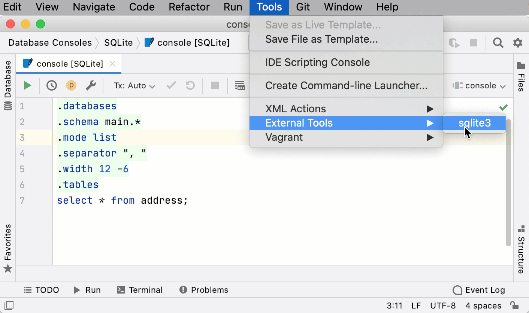Viewport: 529px width, 313px height.
Task: Open the query execution history
Action: coord(51,85)
